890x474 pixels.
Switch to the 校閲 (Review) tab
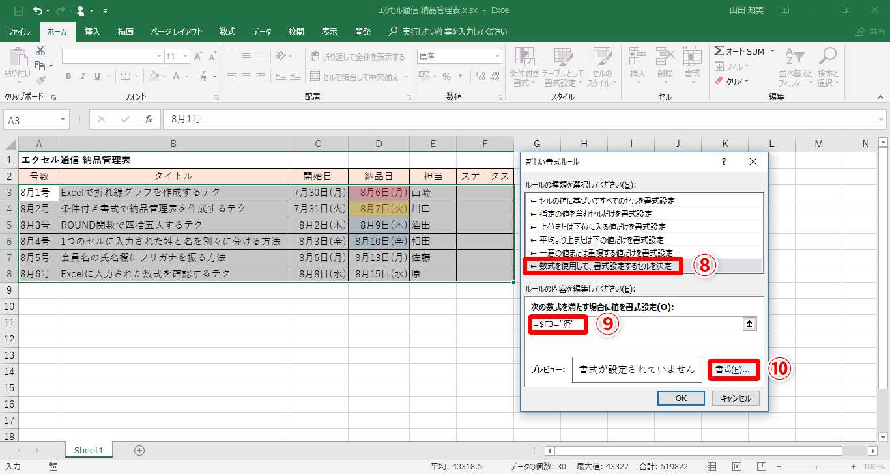click(296, 31)
